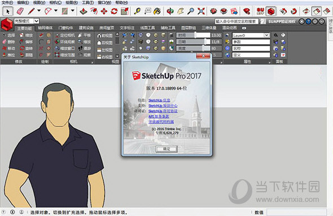Viewport: 333px width, 216px height.
Task: Open the SUAPP settings gear icon
Action: click(315, 21)
